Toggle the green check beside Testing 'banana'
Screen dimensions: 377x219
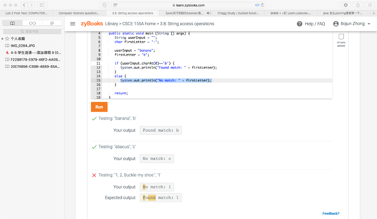[94, 118]
